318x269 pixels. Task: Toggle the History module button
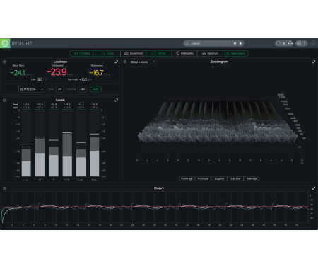click(159, 53)
